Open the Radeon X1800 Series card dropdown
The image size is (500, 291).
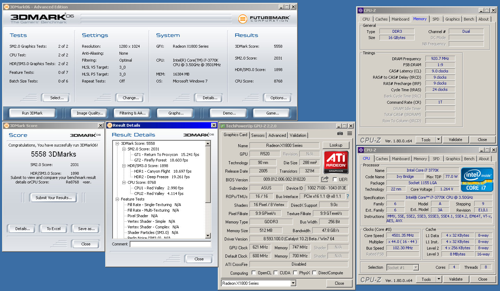293,283
